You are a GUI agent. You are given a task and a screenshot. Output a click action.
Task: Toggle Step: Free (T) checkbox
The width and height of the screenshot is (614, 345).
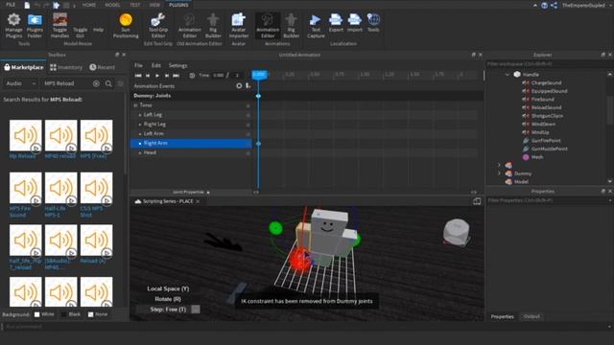pos(196,310)
